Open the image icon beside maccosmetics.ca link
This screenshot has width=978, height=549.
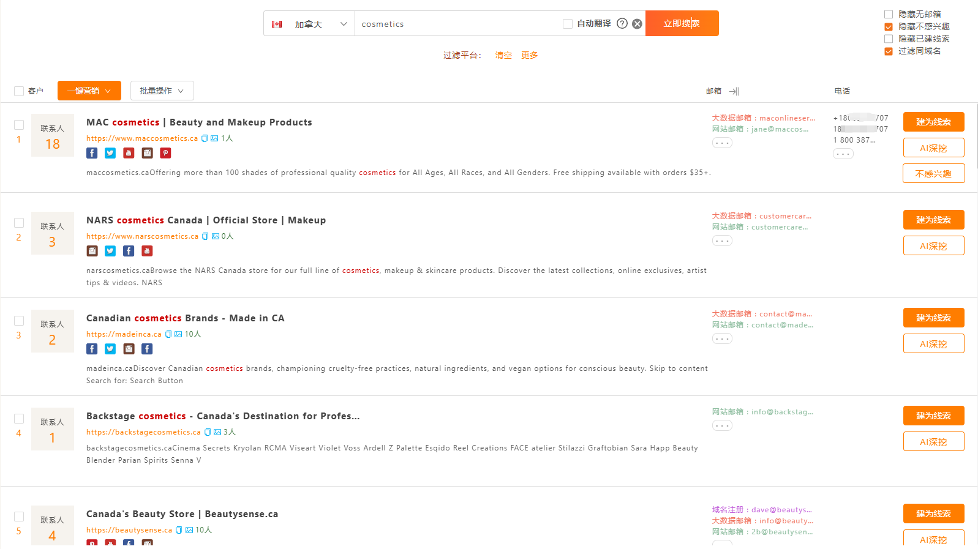(214, 138)
